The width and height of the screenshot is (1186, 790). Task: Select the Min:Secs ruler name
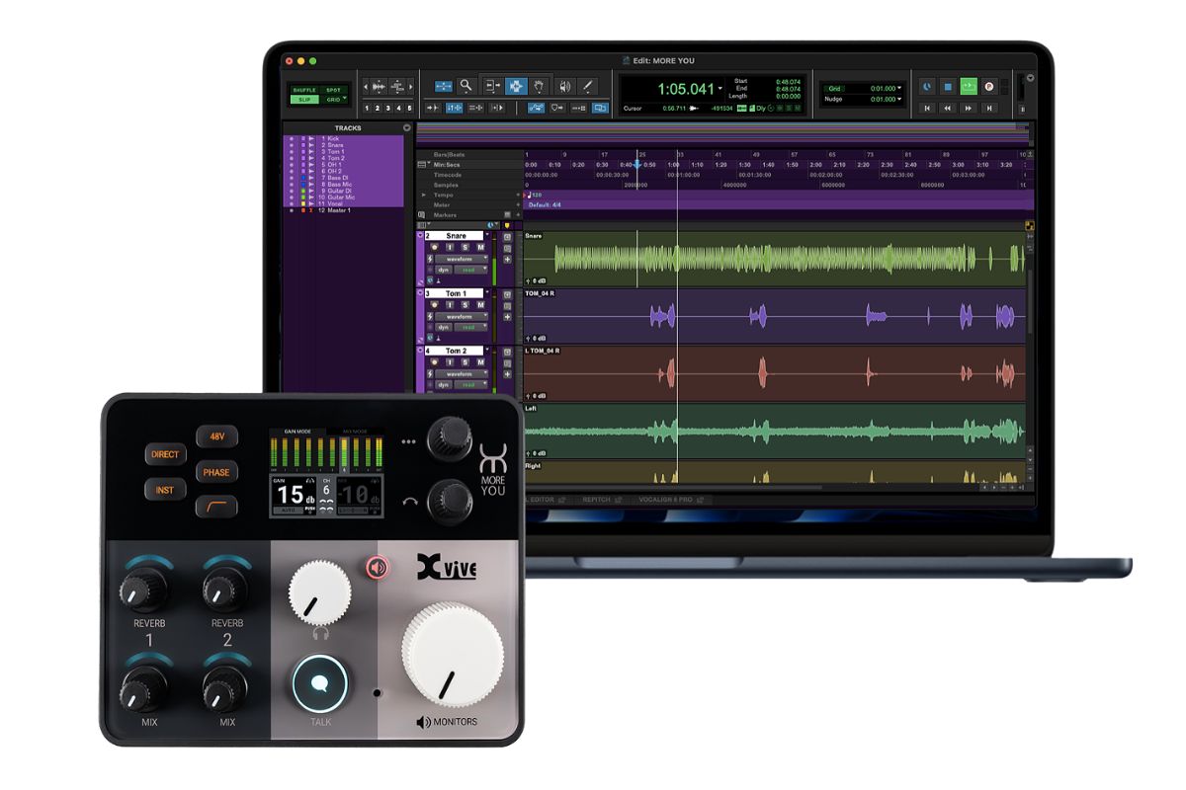pyautogui.click(x=449, y=165)
